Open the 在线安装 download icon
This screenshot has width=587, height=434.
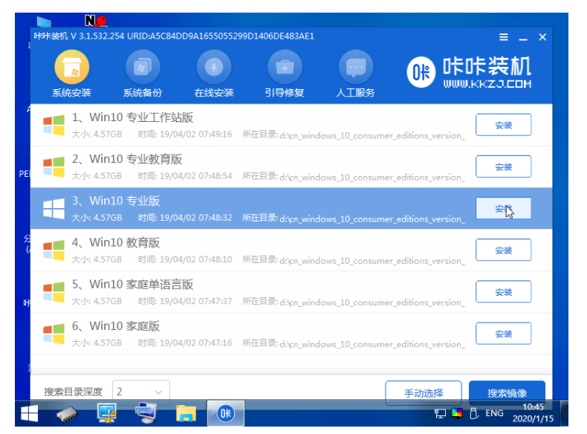pyautogui.click(x=214, y=68)
